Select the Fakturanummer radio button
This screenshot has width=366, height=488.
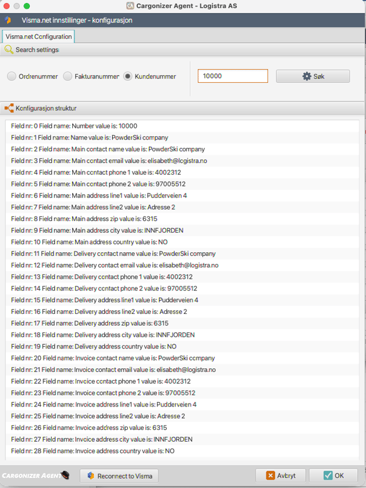pyautogui.click(x=67, y=76)
